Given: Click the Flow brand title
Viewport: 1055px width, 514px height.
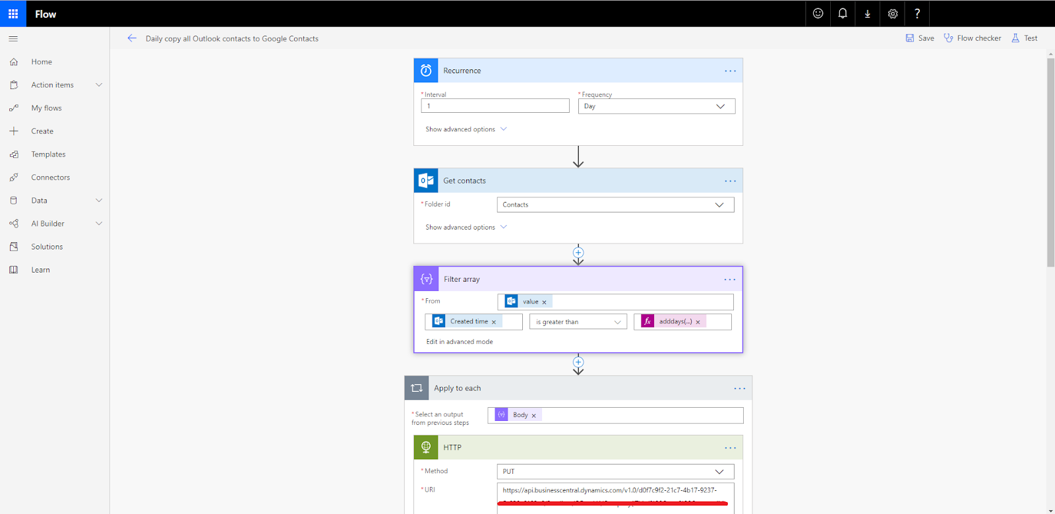Looking at the screenshot, I should click(45, 14).
